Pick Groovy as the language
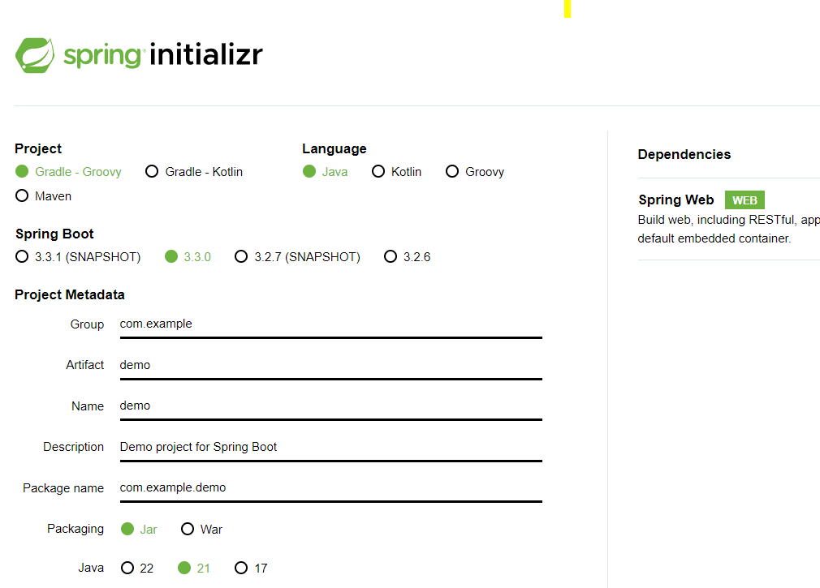This screenshot has height=588, width=820. [x=451, y=171]
